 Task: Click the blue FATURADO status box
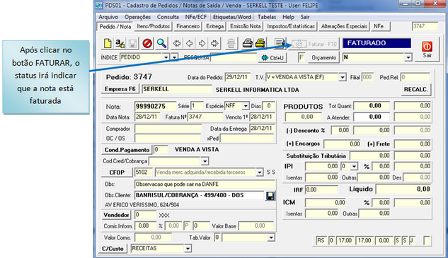(377, 43)
